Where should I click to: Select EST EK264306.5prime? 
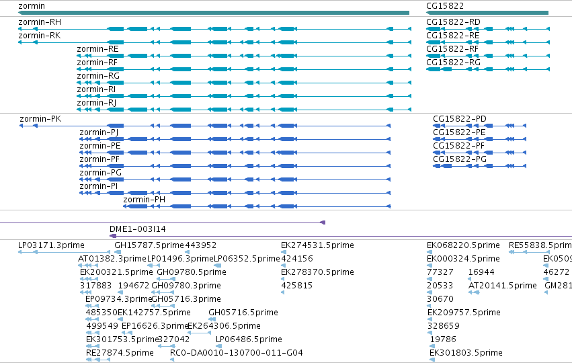tap(224, 326)
